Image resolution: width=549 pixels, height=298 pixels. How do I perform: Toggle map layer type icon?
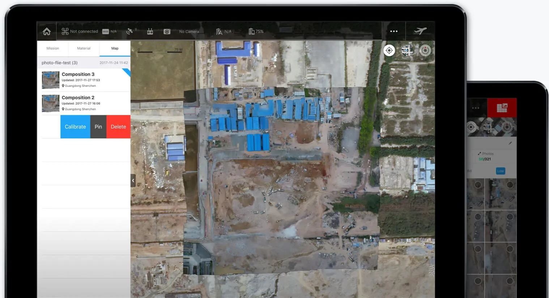407,50
